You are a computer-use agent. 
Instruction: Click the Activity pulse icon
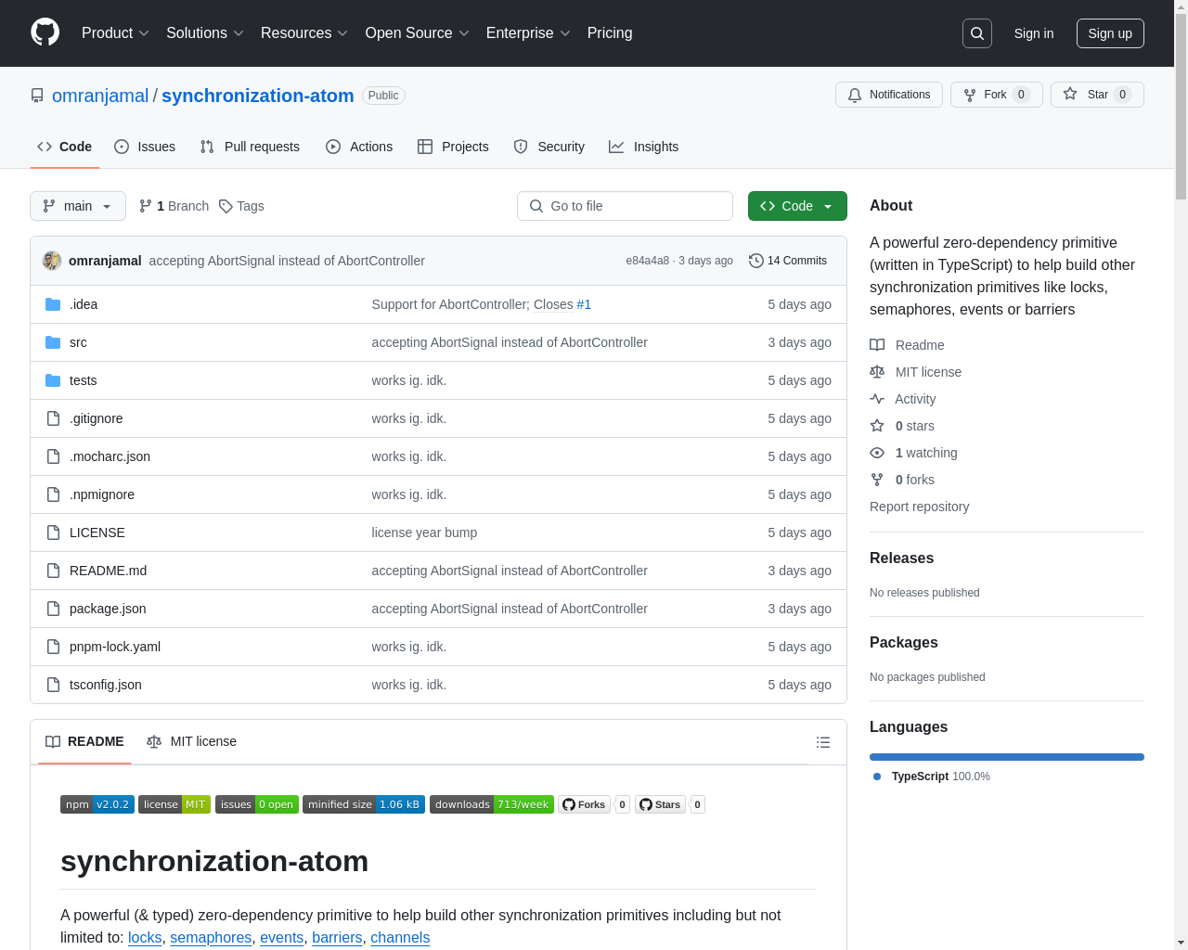[x=877, y=399]
